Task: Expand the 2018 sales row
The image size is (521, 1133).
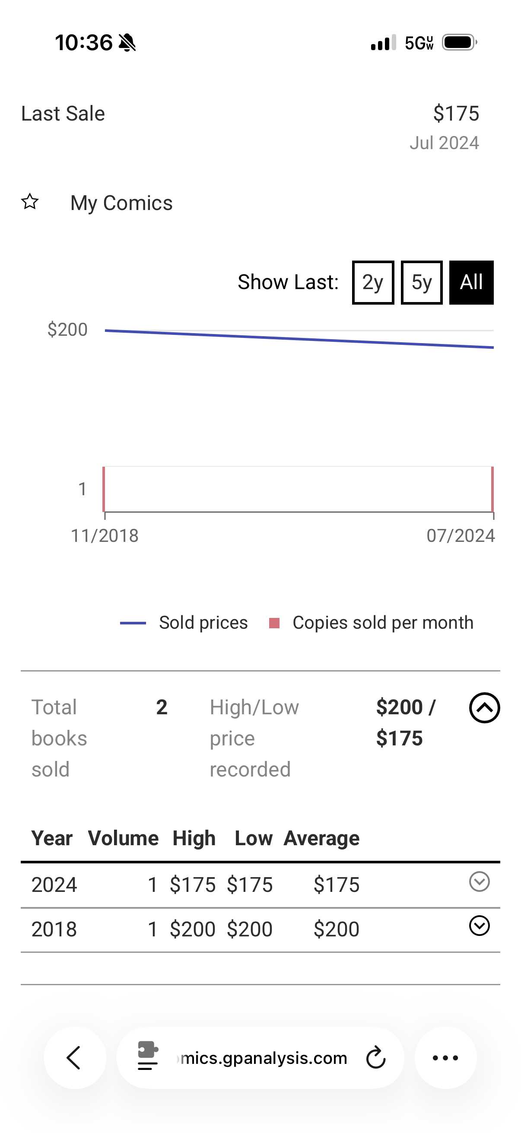Action: pos(479,926)
